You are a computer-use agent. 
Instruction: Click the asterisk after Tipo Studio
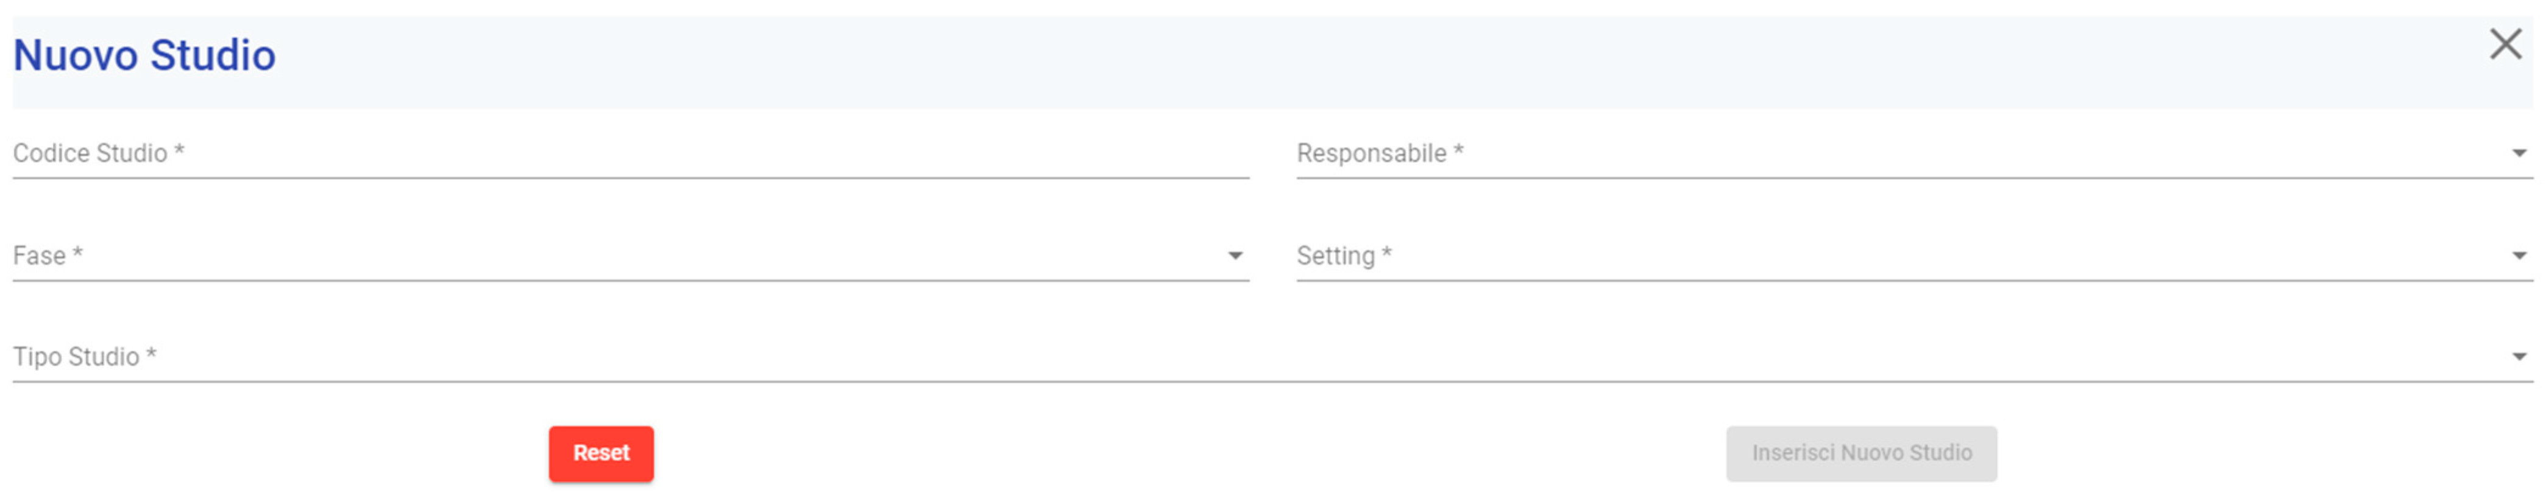[x=151, y=355]
